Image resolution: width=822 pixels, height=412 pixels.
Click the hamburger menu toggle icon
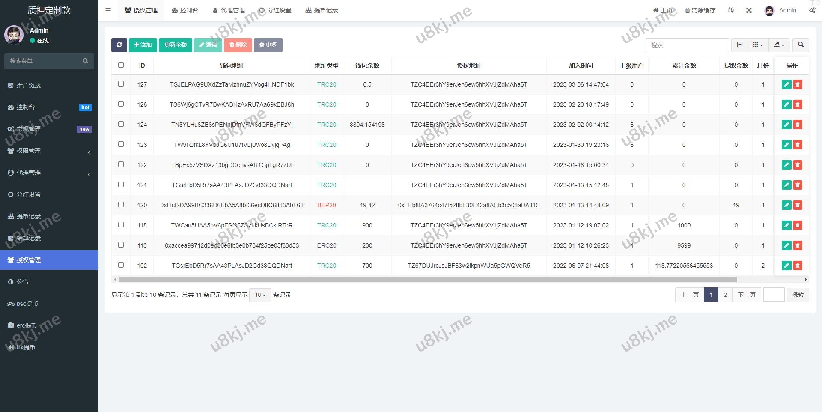tap(108, 10)
